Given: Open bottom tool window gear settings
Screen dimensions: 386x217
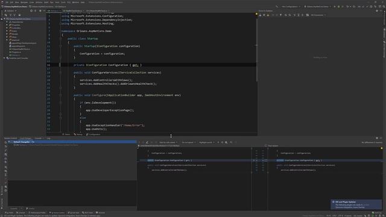Looking at the screenshot, I should point(377,138).
